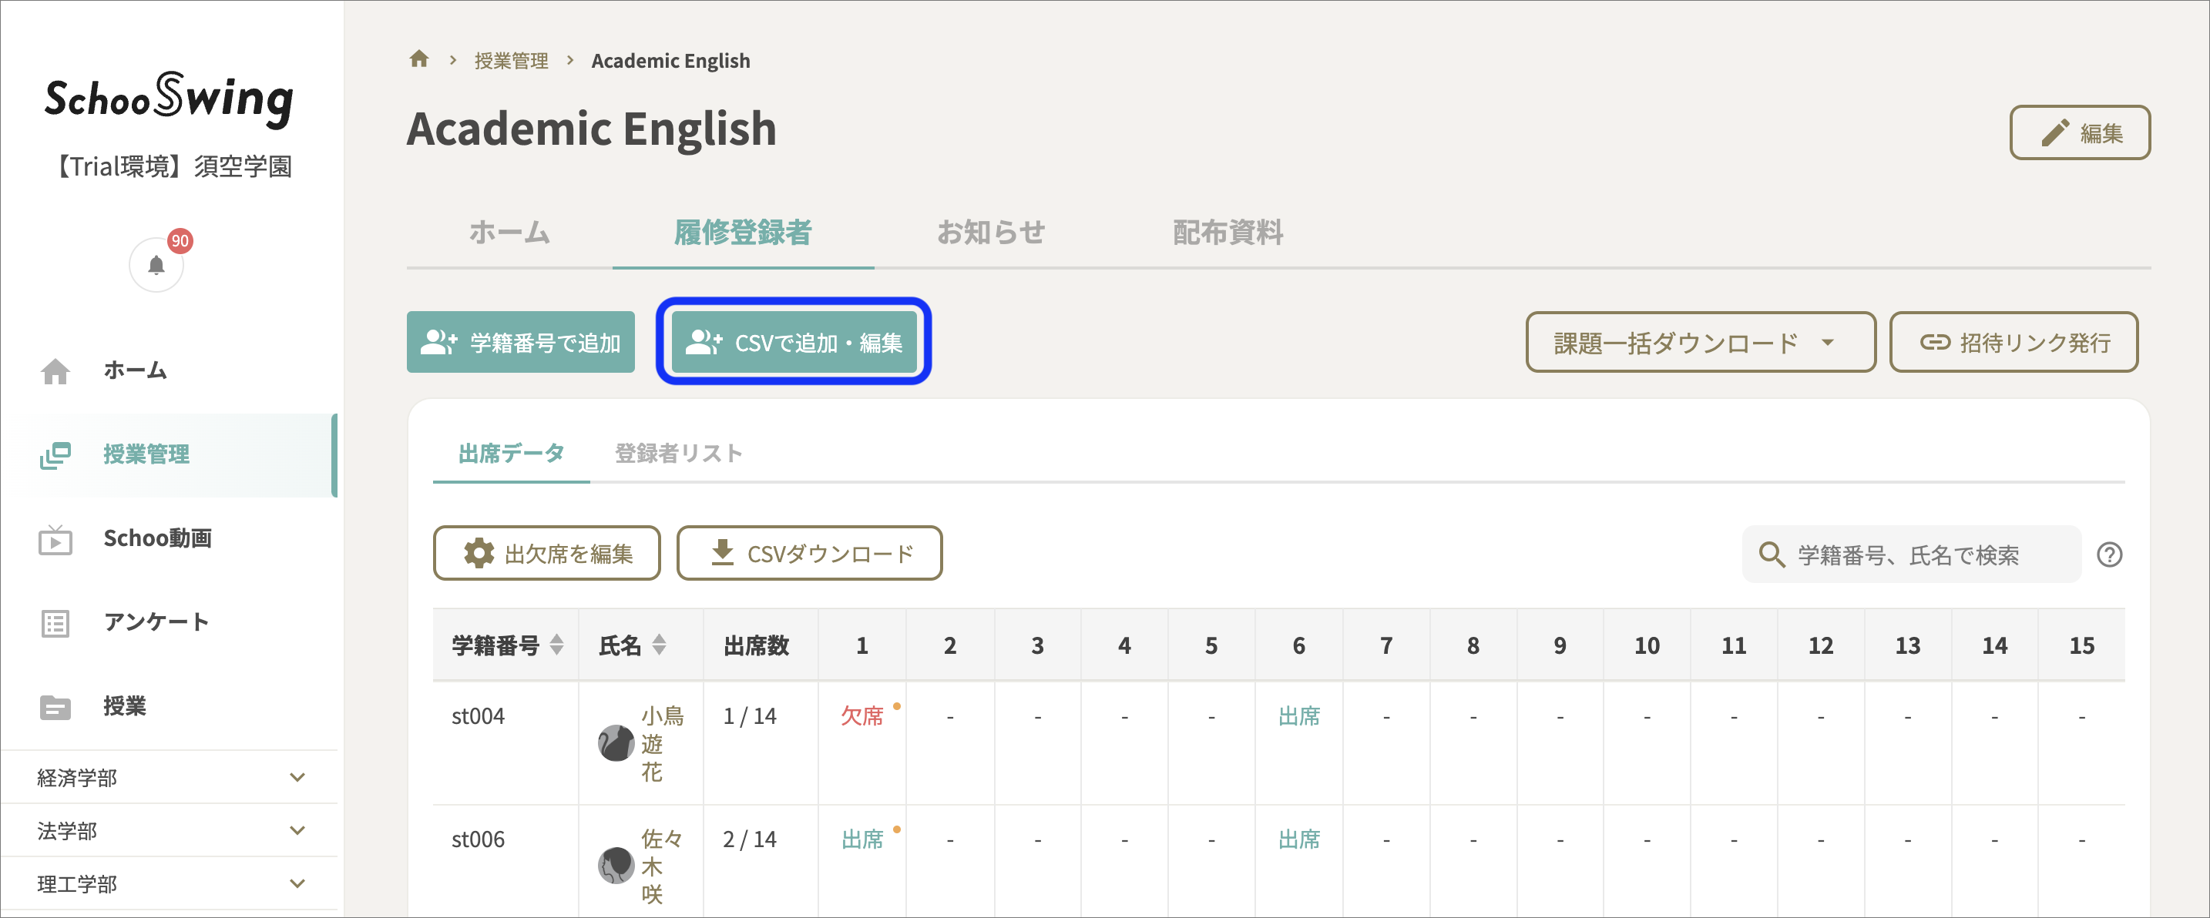2210x918 pixels.
Task: Click the name 小鳥遊花
Action: pos(661,743)
